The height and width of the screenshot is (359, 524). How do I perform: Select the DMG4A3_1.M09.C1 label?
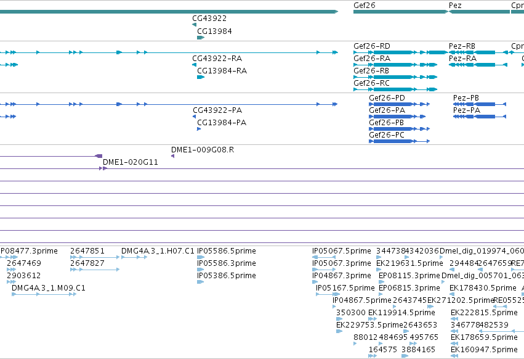coord(49,288)
